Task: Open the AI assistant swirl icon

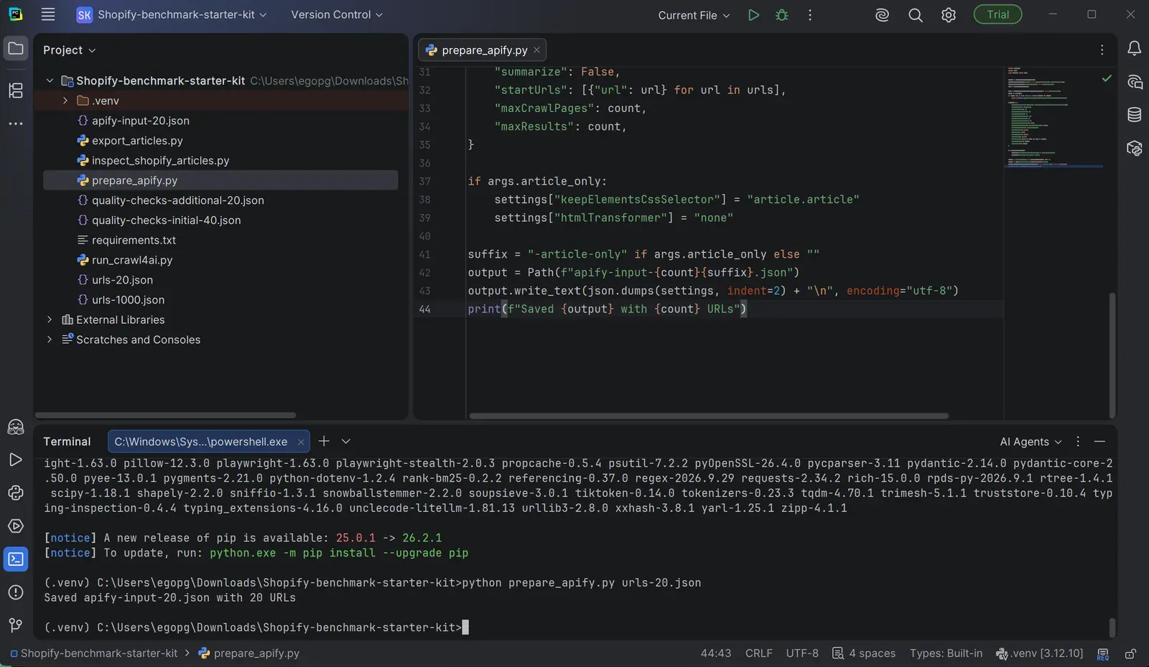Action: [882, 14]
